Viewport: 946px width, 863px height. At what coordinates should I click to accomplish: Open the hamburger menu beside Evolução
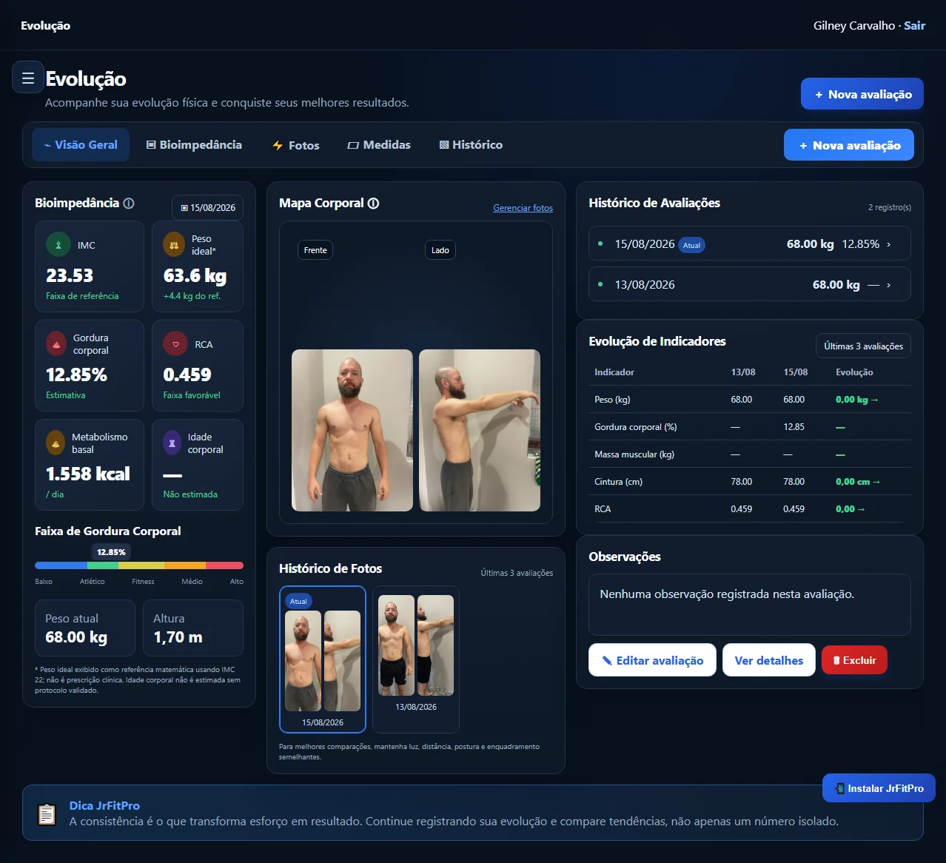(28, 78)
